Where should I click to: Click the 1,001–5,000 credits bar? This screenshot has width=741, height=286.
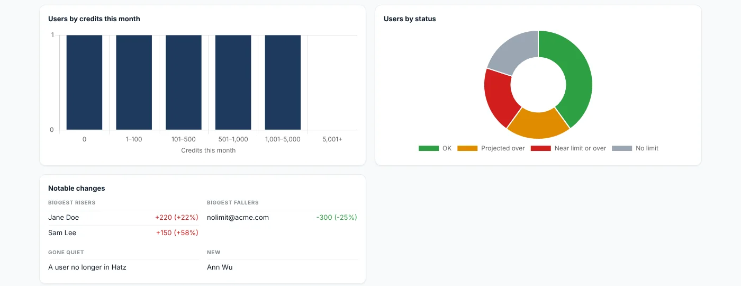pos(283,83)
